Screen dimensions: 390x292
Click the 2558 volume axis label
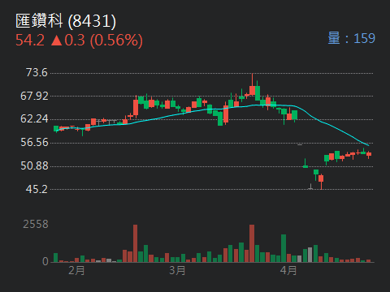pos(36,225)
